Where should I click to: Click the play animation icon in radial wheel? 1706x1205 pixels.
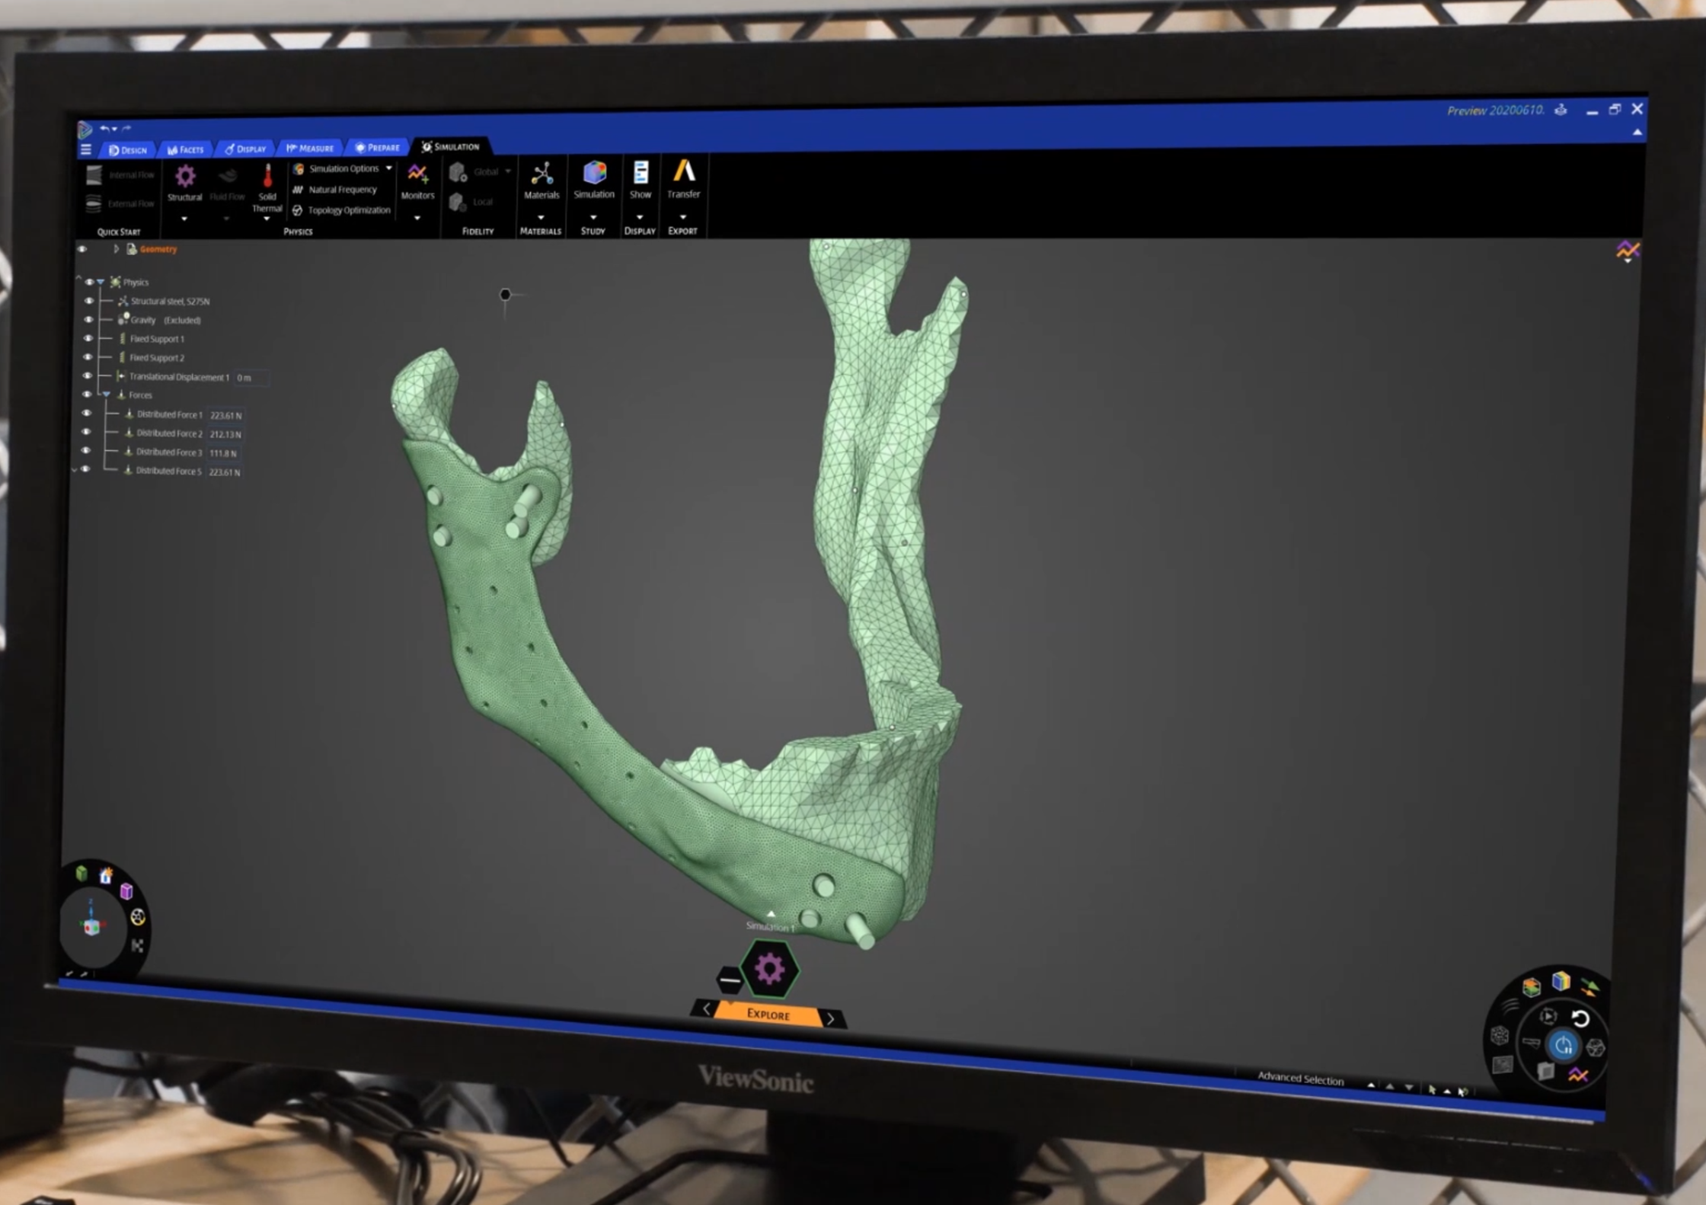pos(1548,1016)
